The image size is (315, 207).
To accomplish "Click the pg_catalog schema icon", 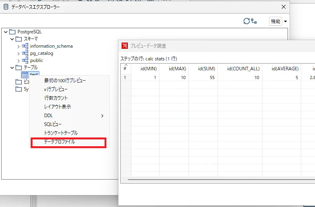I will click(25, 53).
